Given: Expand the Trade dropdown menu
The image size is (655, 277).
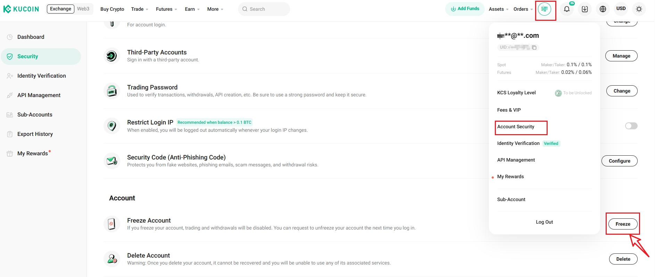Looking at the screenshot, I should pyautogui.click(x=140, y=9).
